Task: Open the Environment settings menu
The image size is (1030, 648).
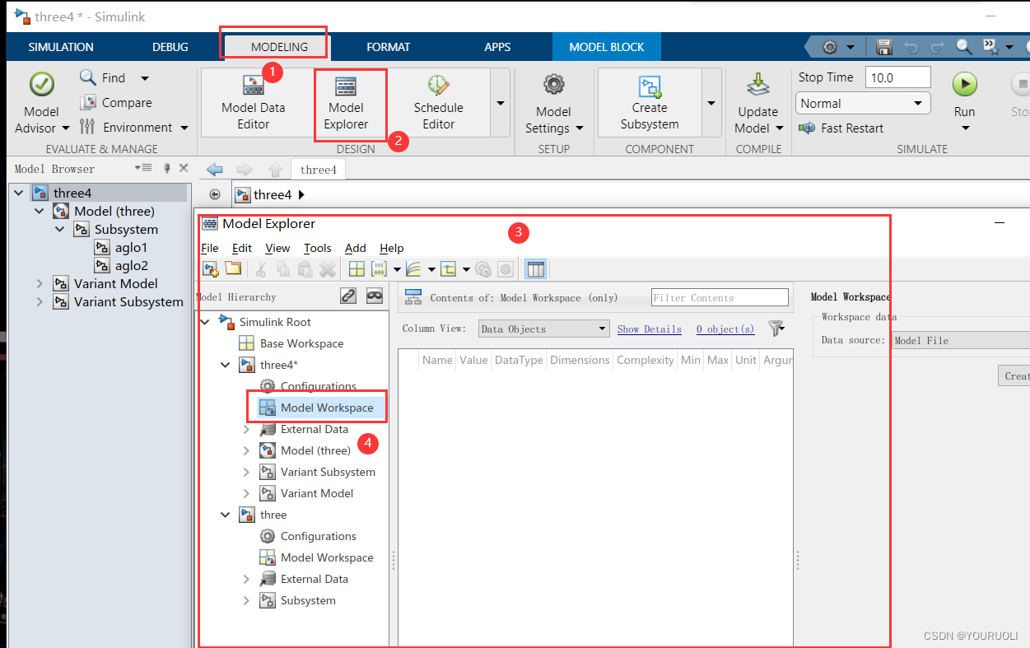Action: (134, 128)
